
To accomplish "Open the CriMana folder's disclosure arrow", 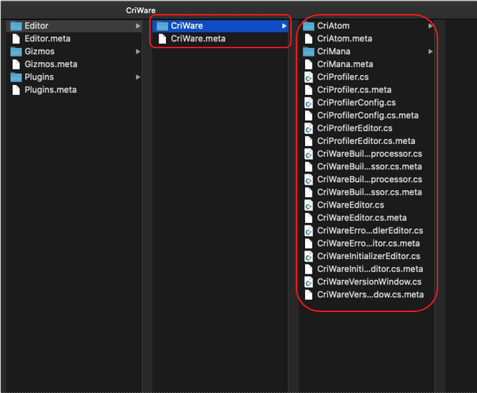I will [430, 52].
